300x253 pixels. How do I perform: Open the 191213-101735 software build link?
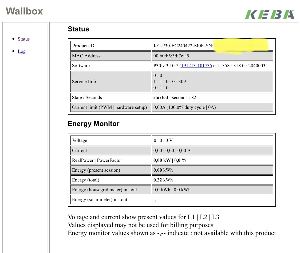coord(196,66)
